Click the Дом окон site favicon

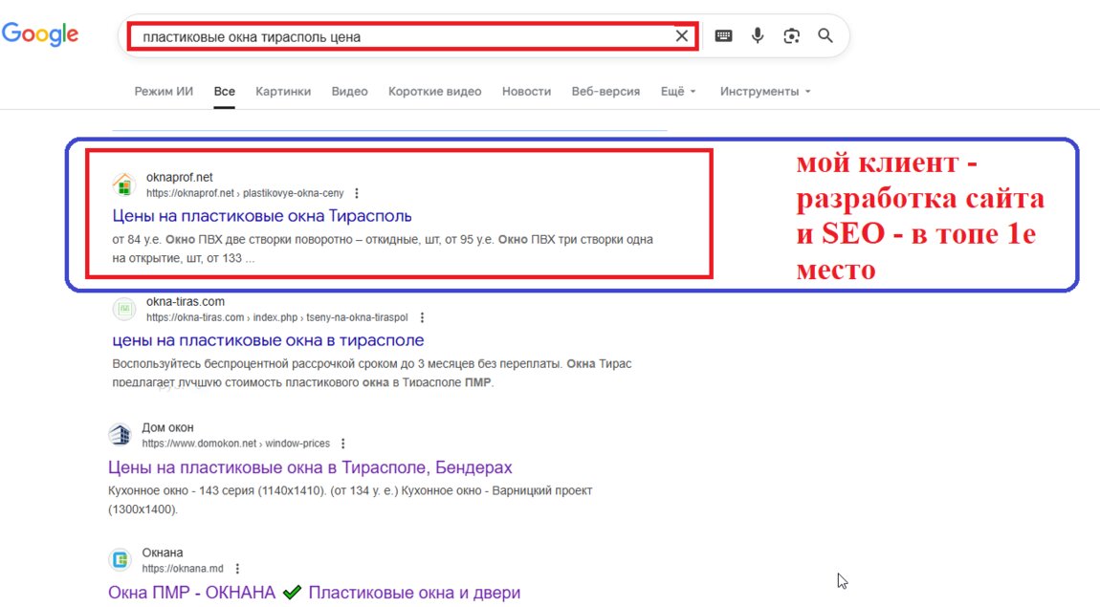point(120,435)
